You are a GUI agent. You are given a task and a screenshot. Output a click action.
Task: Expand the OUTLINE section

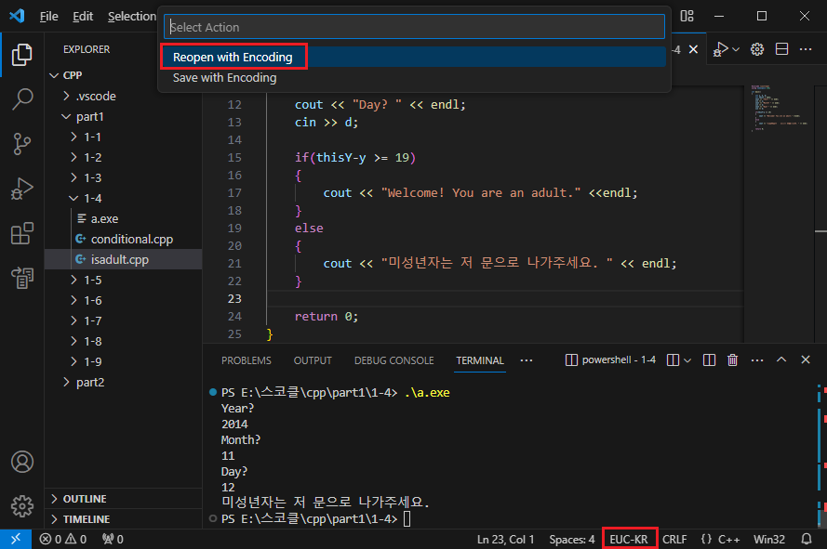tap(124, 499)
